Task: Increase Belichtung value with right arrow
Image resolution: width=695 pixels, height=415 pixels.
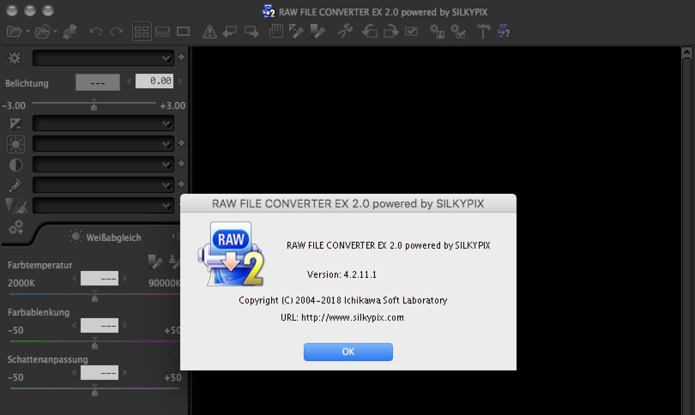Action: click(180, 81)
